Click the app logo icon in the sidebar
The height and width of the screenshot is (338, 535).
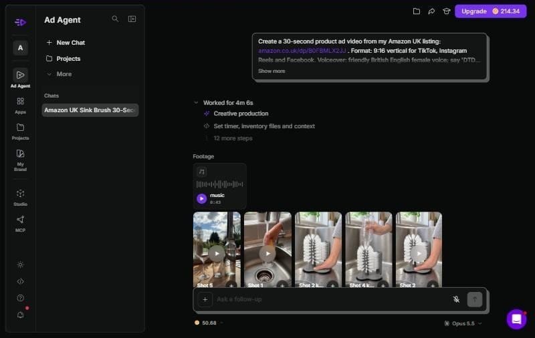tap(20, 23)
